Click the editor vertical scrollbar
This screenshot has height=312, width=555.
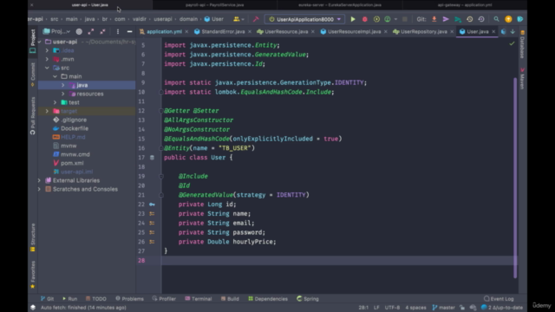tap(515, 178)
